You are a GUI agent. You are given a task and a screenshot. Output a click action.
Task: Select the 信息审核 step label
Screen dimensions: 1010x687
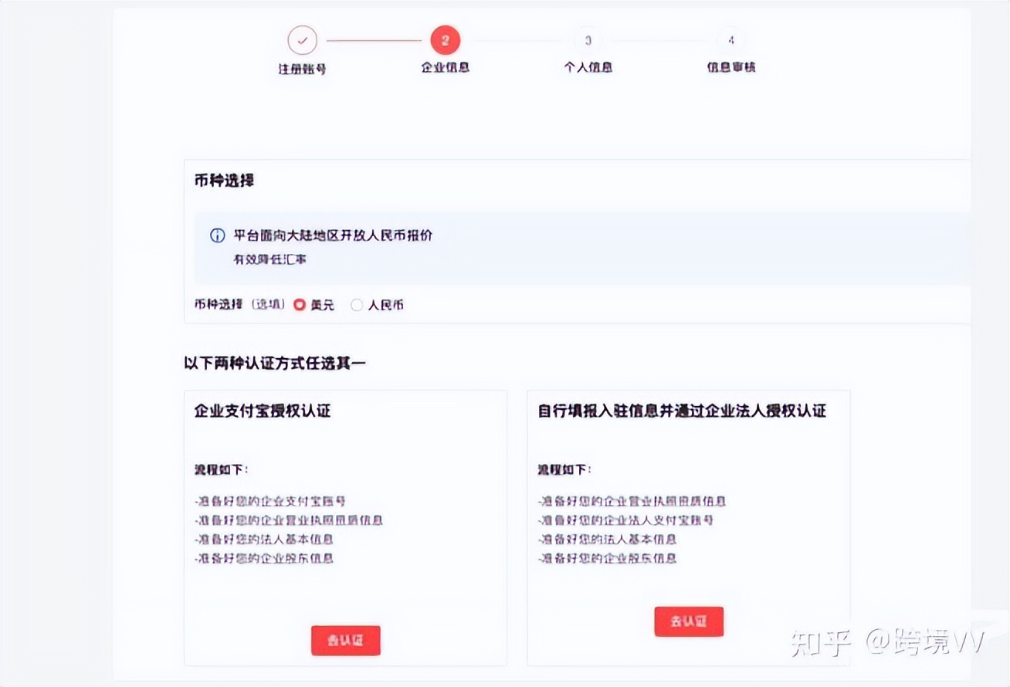click(730, 68)
